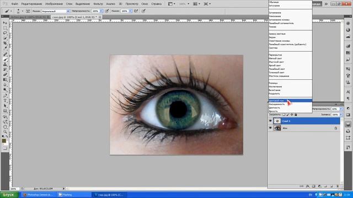This screenshot has width=353, height=198.
Task: Select the Dodge tool
Action: tap(5, 90)
